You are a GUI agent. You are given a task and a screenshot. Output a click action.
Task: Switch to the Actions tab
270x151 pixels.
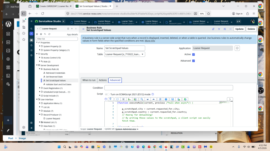point(103,80)
